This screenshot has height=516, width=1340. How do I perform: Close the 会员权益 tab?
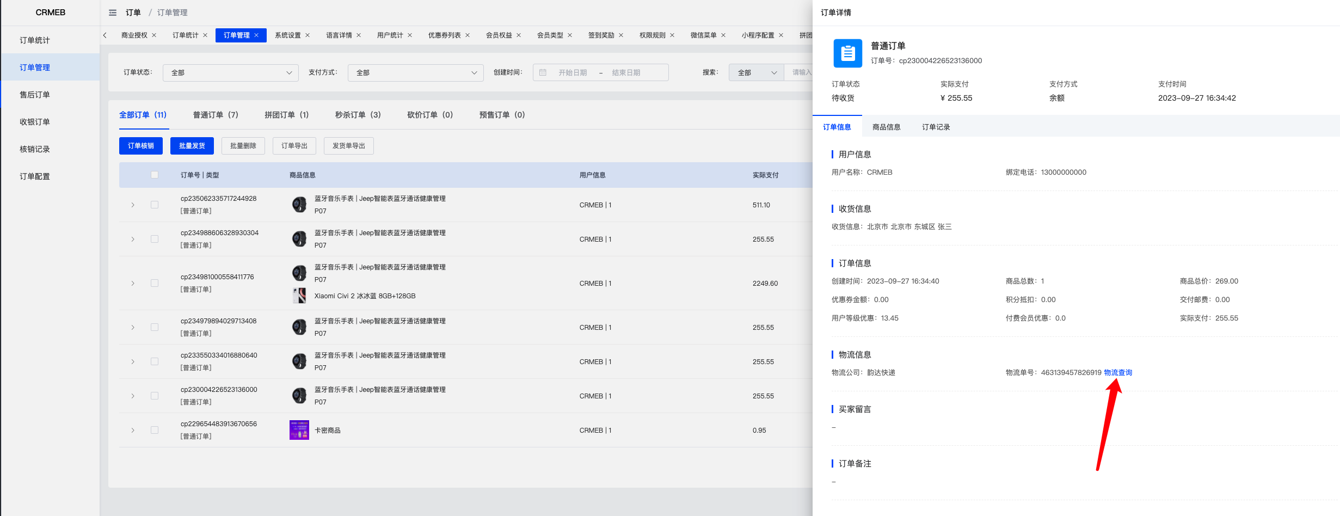click(519, 35)
